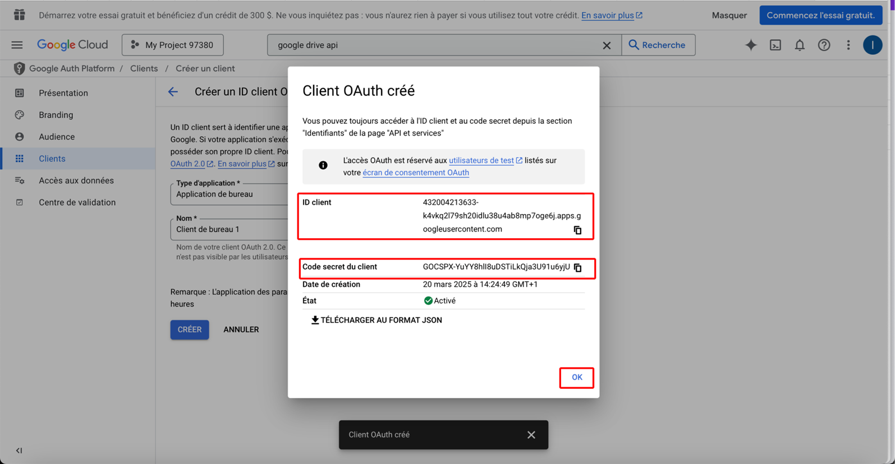Expand the Type d'application dropdown
This screenshot has height=464, width=895.
(x=230, y=194)
